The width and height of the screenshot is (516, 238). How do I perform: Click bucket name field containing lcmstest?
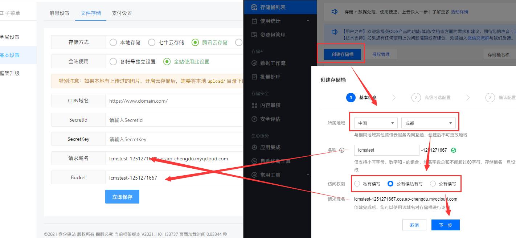point(387,150)
